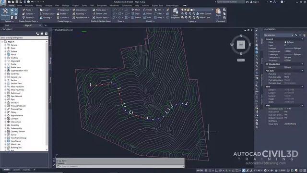This screenshot has width=307, height=173.
Task: Switch to the Home ribbon tab
Action: click(11, 6)
